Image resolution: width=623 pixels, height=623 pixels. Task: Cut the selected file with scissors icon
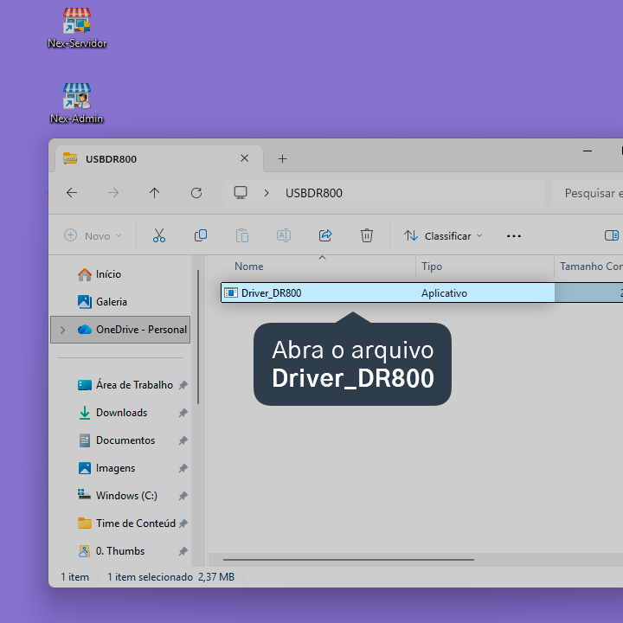tap(159, 235)
